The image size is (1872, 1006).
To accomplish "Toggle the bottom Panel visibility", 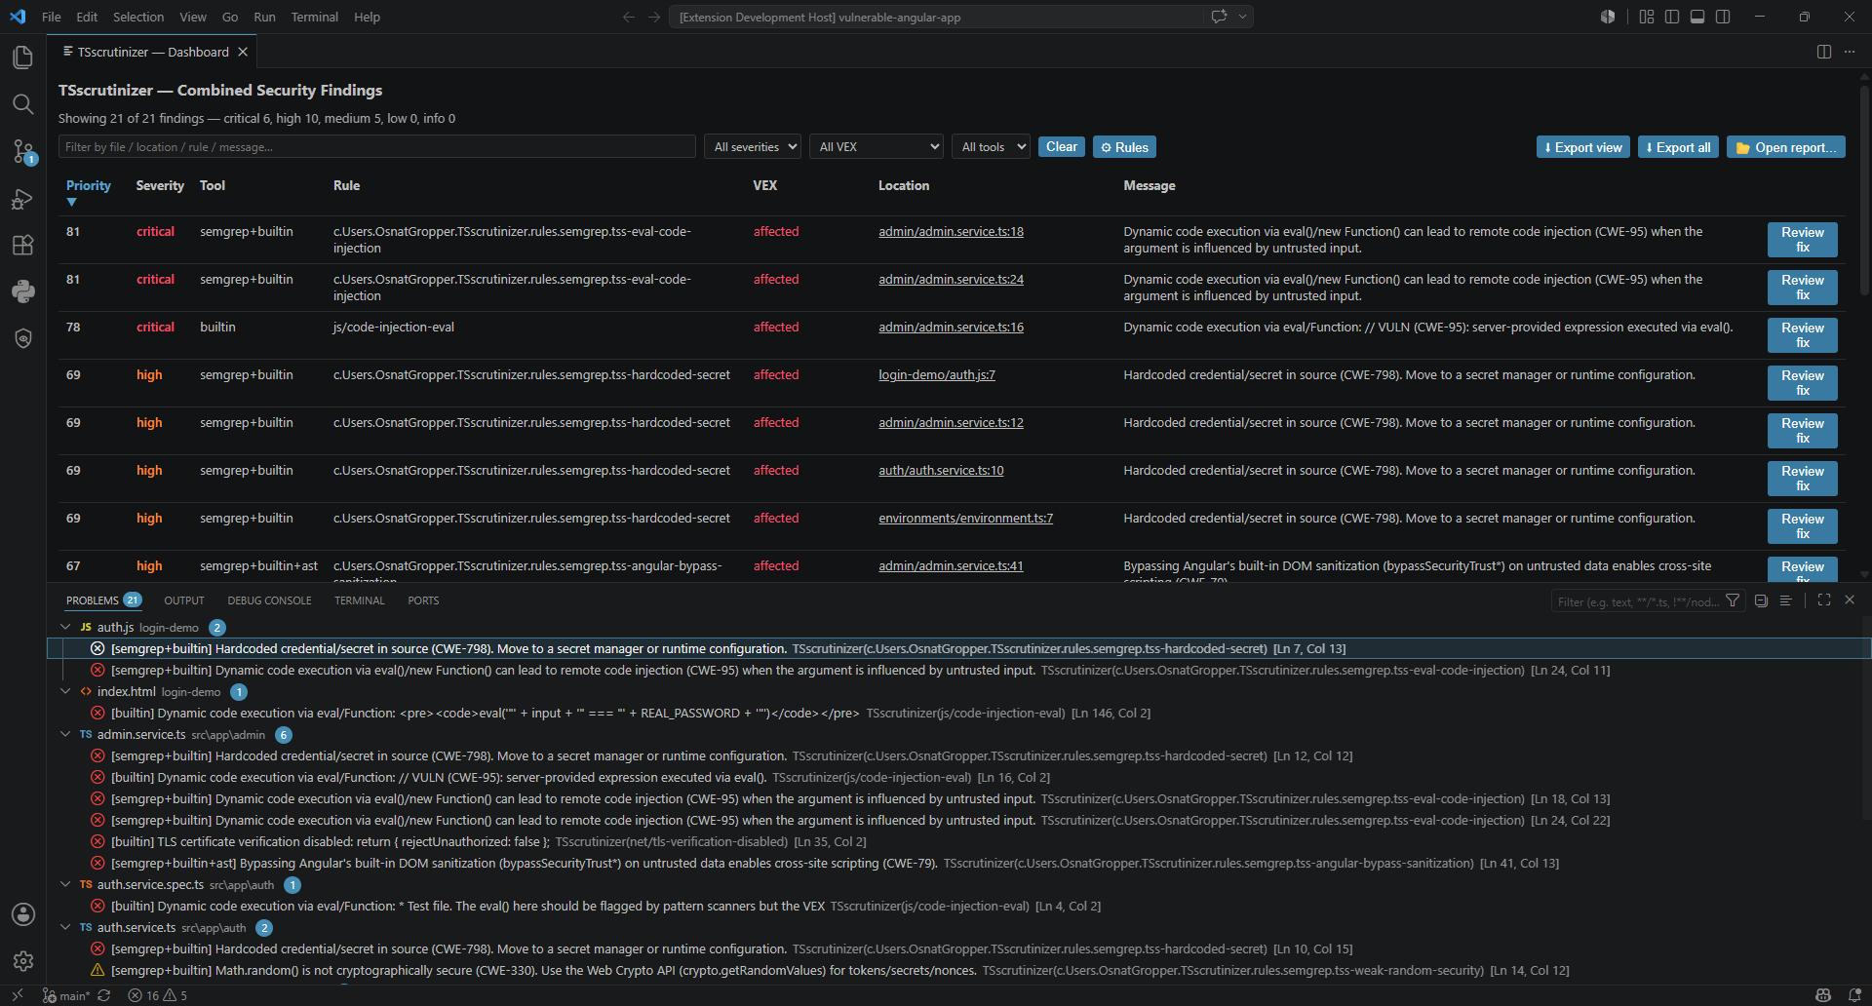I will tap(1697, 17).
